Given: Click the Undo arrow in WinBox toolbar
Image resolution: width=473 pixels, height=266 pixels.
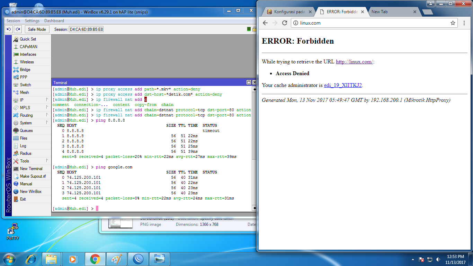Looking at the screenshot, I should point(9,29).
